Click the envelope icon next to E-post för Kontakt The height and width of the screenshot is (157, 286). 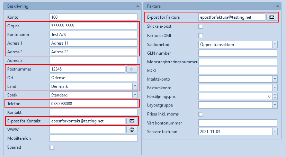[x=132, y=121]
